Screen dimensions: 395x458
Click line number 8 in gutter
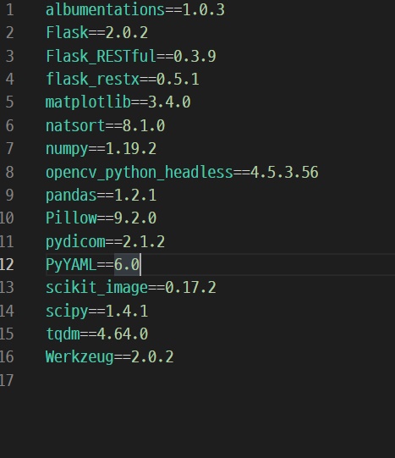[x=9, y=172]
